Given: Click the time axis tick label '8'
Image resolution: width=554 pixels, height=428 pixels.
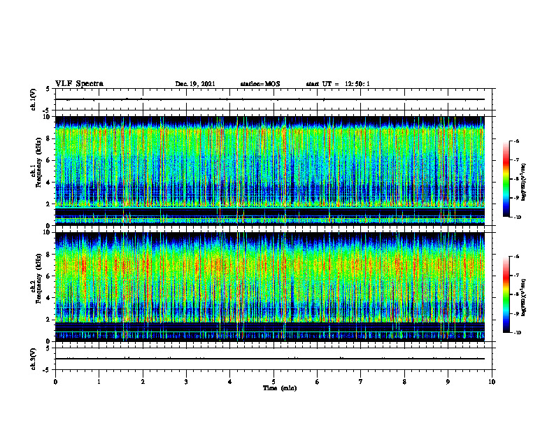Looking at the screenshot, I should coord(404,382).
